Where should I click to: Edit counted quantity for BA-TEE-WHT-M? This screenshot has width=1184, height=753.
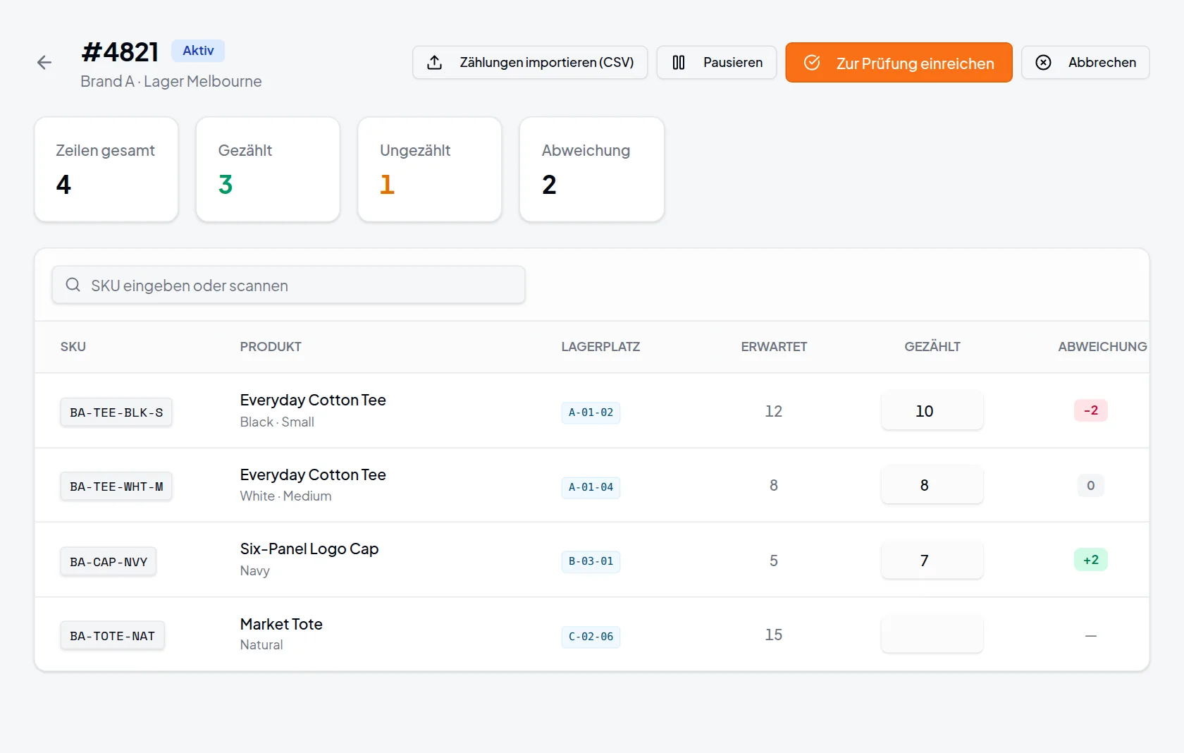(932, 485)
